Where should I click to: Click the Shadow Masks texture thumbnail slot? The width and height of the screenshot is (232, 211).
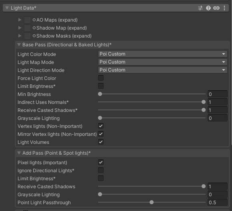coord(28,36)
